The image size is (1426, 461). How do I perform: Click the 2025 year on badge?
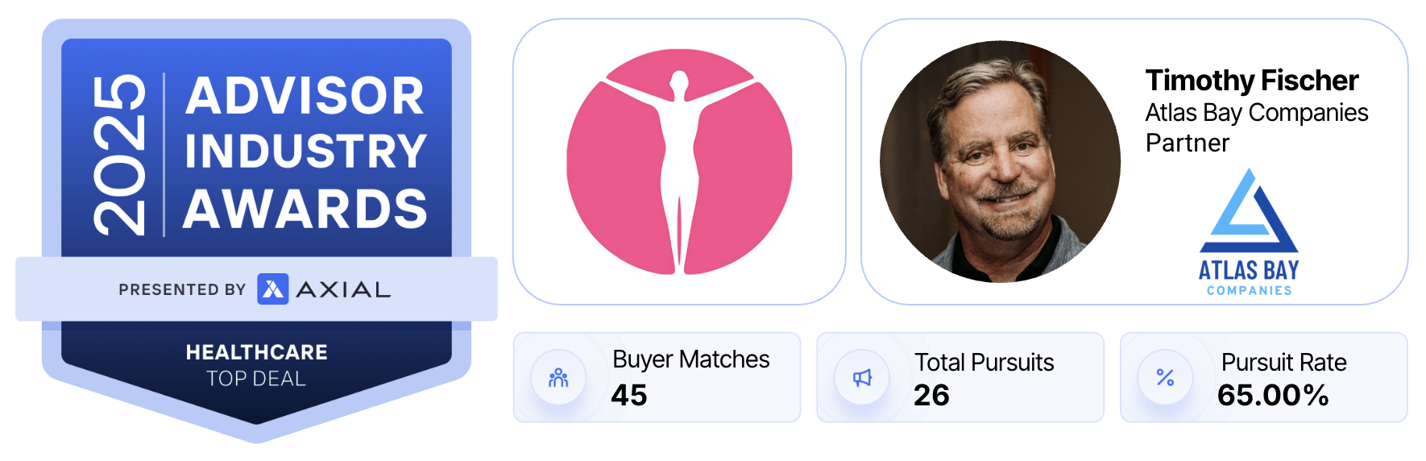tap(119, 155)
